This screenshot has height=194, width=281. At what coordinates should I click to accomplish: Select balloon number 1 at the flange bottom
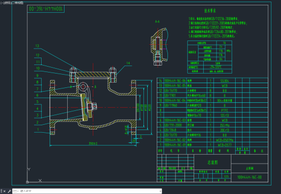tap(38, 130)
